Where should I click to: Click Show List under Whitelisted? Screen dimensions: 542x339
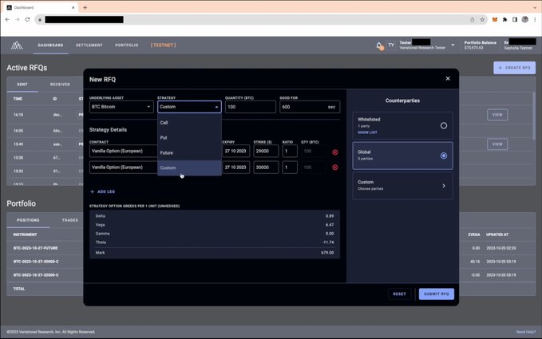(367, 132)
